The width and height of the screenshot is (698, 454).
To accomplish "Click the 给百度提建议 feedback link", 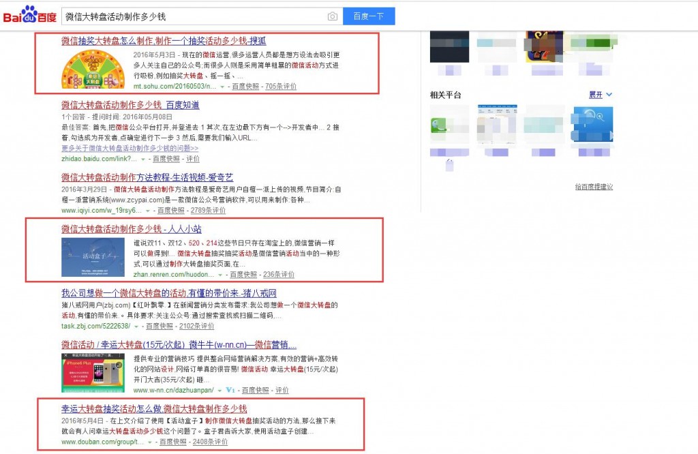I will [x=594, y=187].
